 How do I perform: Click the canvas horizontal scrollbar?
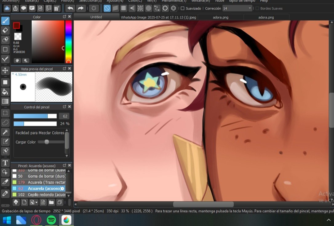pos(203,204)
